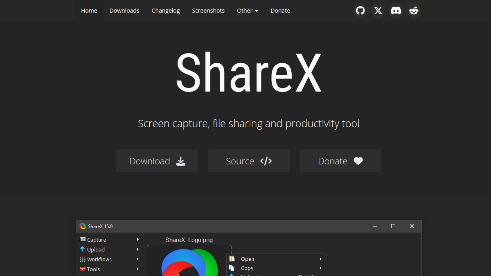Expand the Capture submenu arrow

138,239
